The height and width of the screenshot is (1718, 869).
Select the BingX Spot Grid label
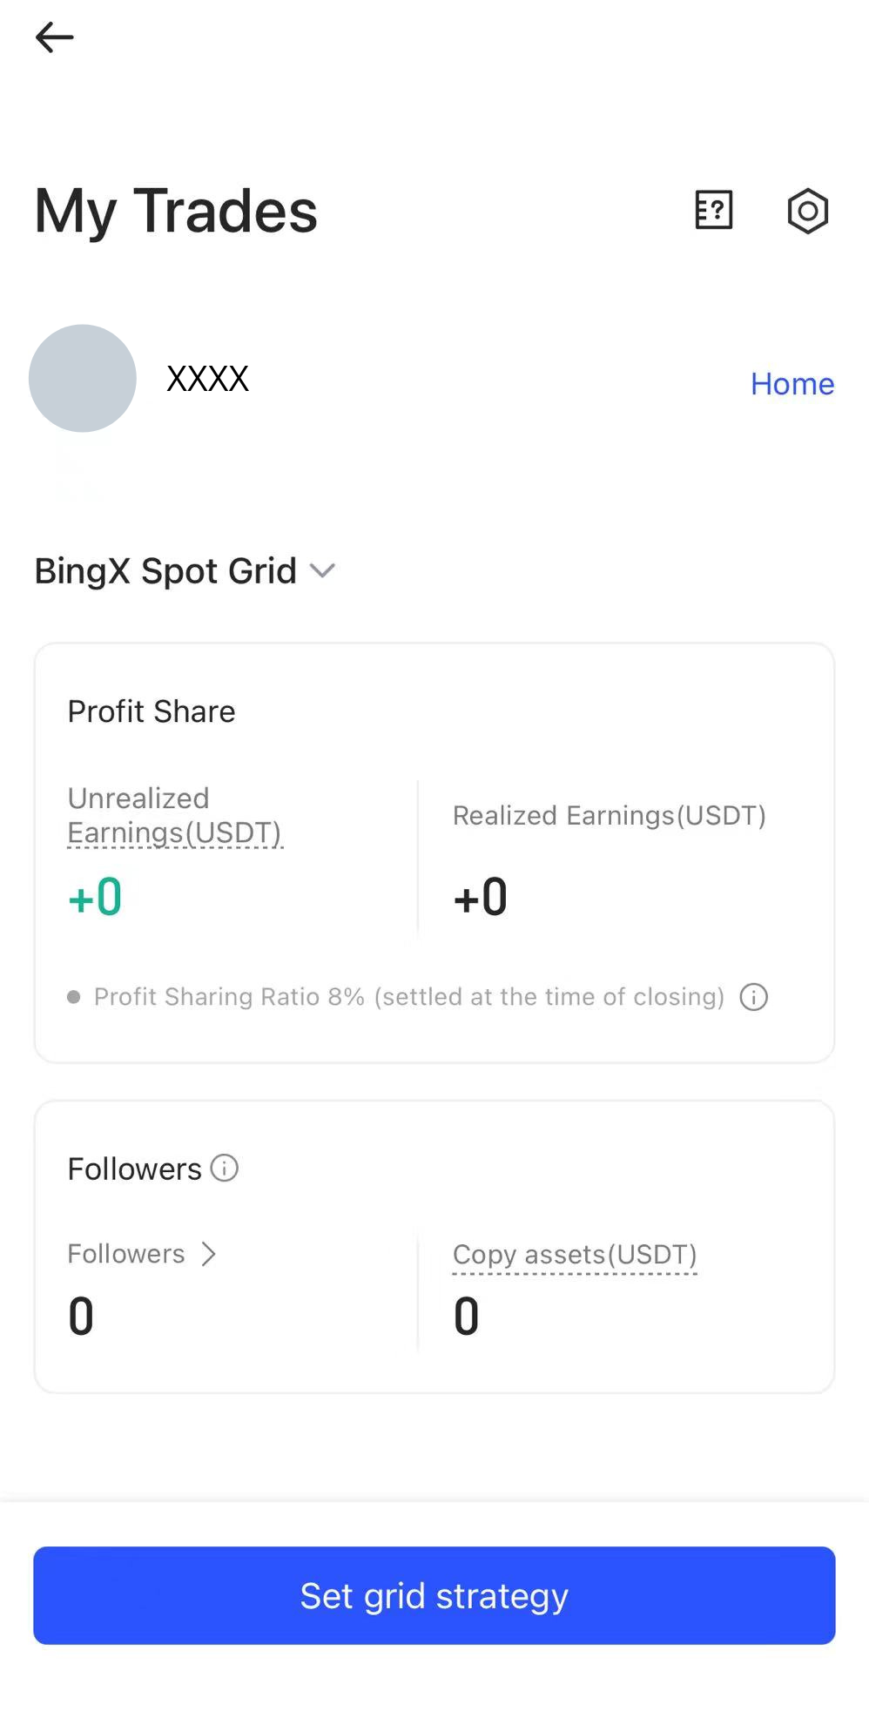(x=165, y=571)
